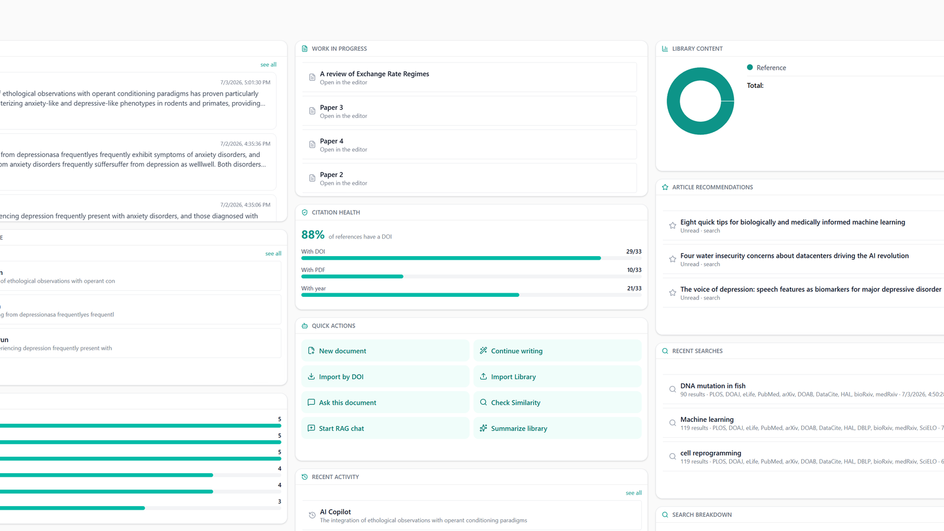Open 'Four water insecurity concerns' recommendation
Viewport: 944px width, 531px height.
(x=803, y=259)
